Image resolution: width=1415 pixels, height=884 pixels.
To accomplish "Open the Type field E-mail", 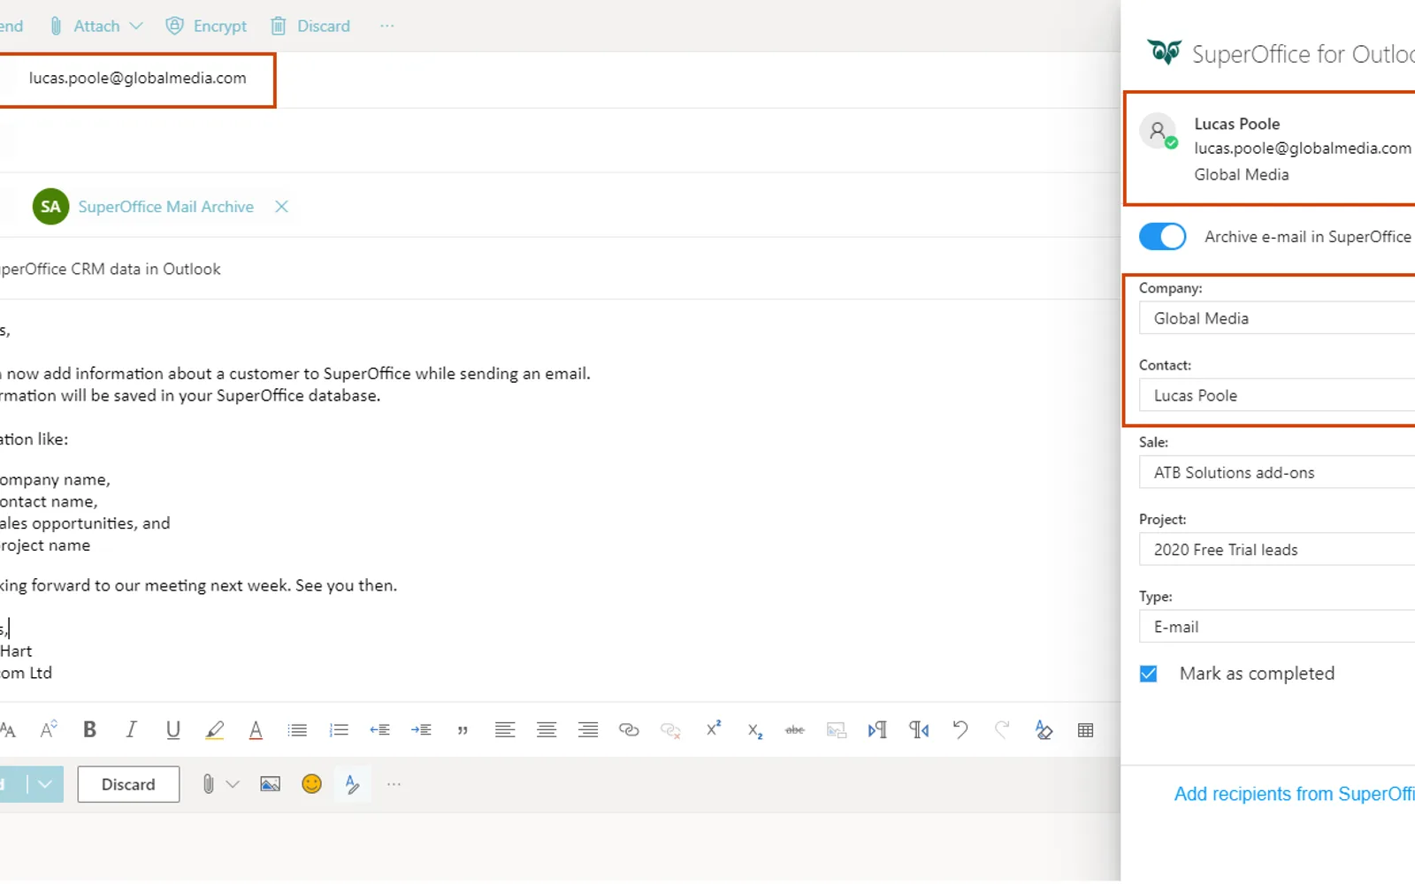I will coord(1277,627).
